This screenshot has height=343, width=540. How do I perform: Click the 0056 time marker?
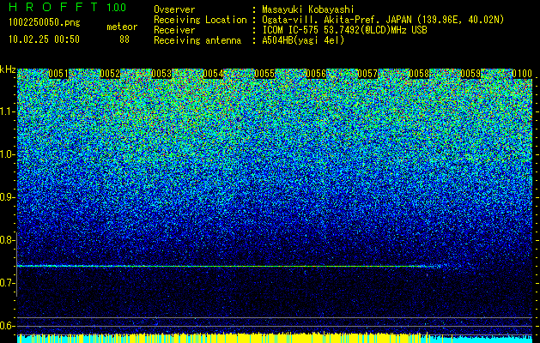tap(316, 74)
